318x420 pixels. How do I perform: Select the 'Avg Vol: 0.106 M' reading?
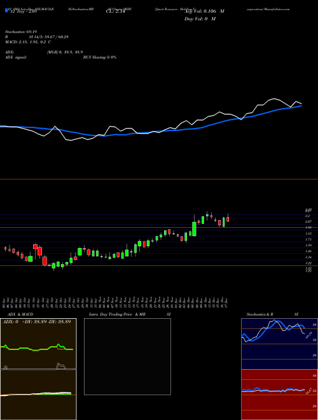[x=205, y=11]
